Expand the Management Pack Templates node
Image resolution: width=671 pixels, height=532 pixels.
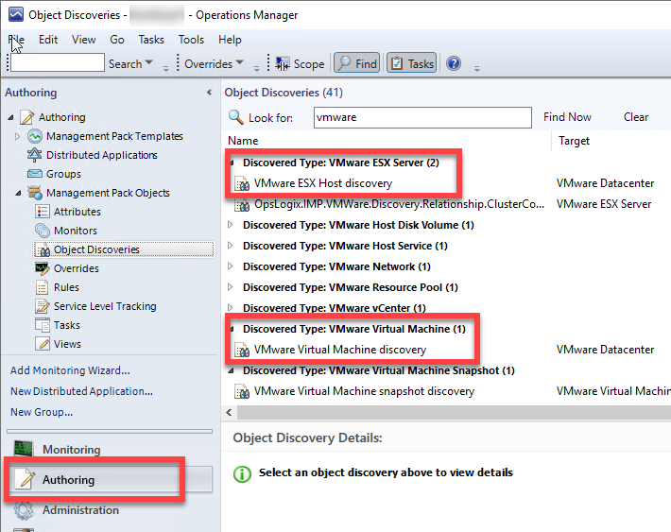(18, 136)
